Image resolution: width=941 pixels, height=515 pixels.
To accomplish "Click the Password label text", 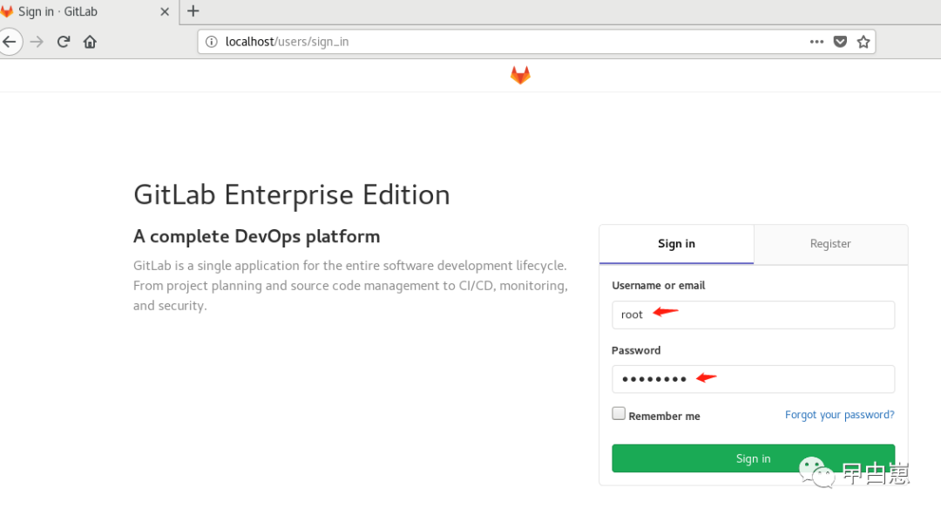I will click(x=636, y=350).
